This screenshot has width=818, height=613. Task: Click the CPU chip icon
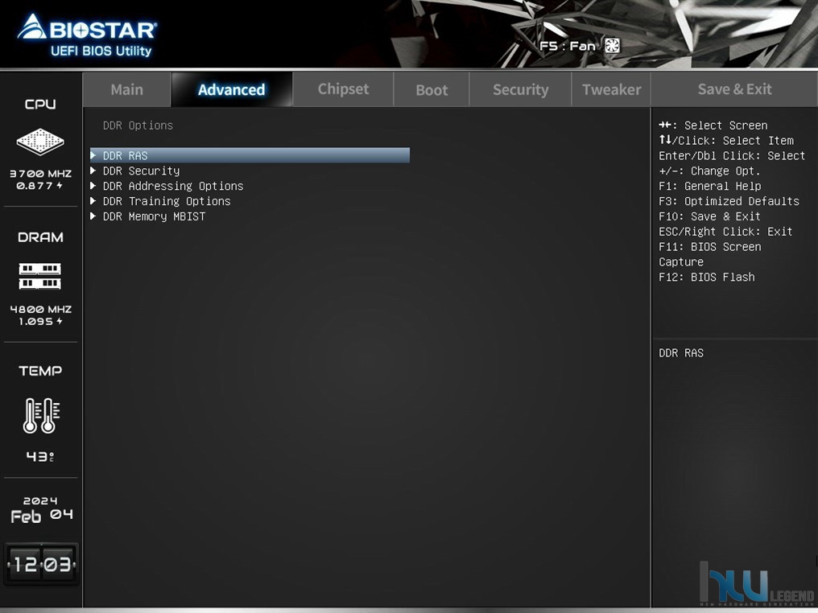[40, 142]
